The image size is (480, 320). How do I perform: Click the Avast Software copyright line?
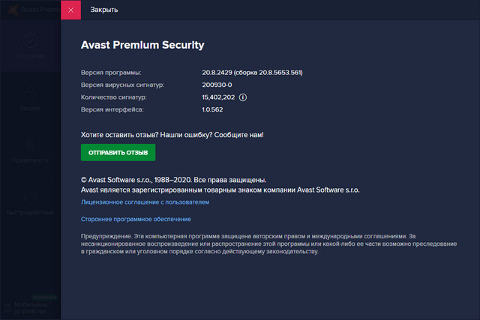pyautogui.click(x=173, y=180)
